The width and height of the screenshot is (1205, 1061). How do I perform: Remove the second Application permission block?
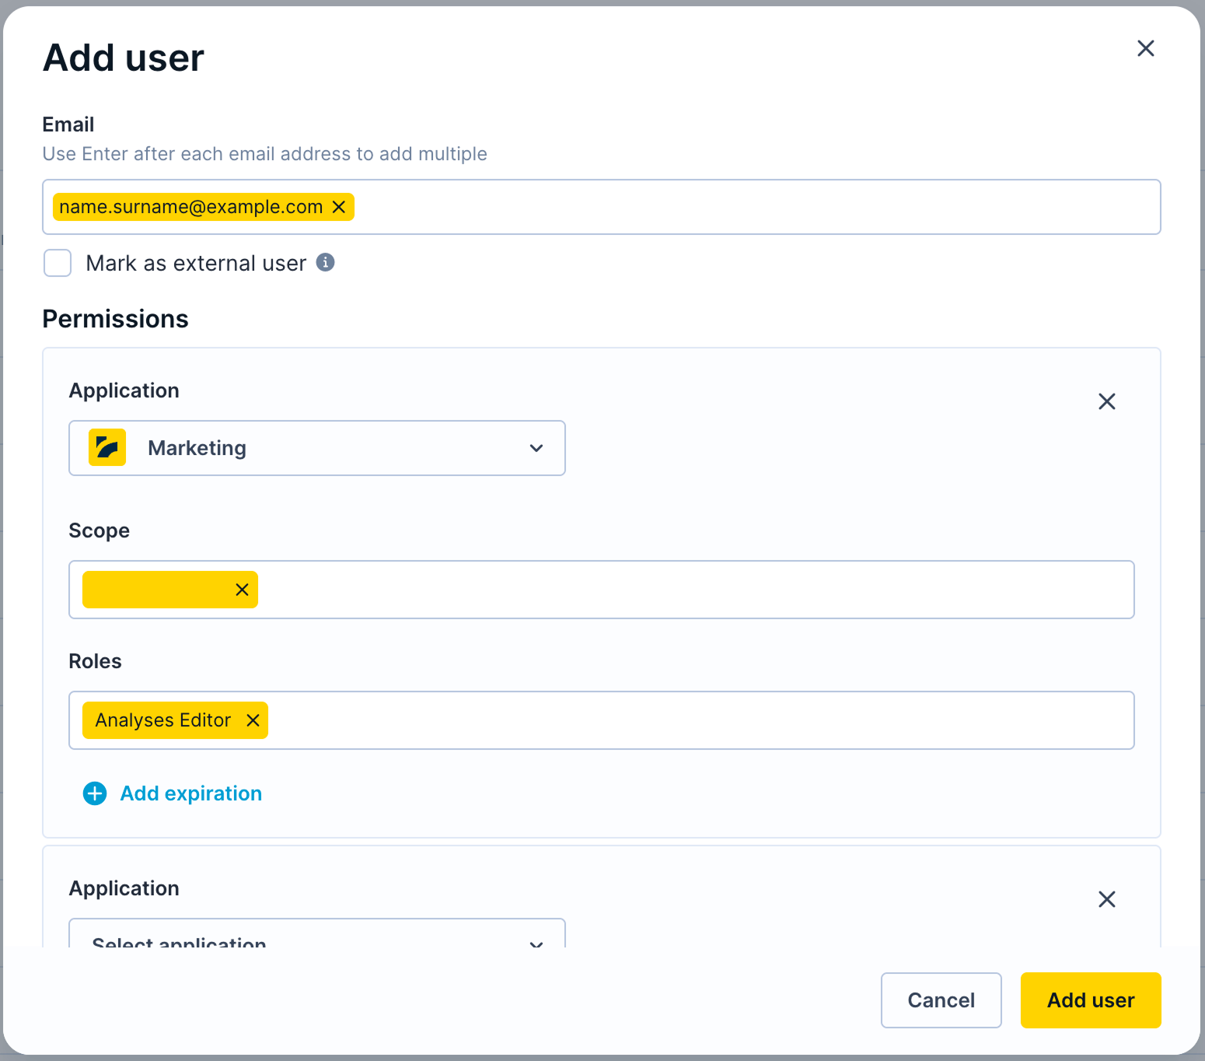click(x=1106, y=899)
